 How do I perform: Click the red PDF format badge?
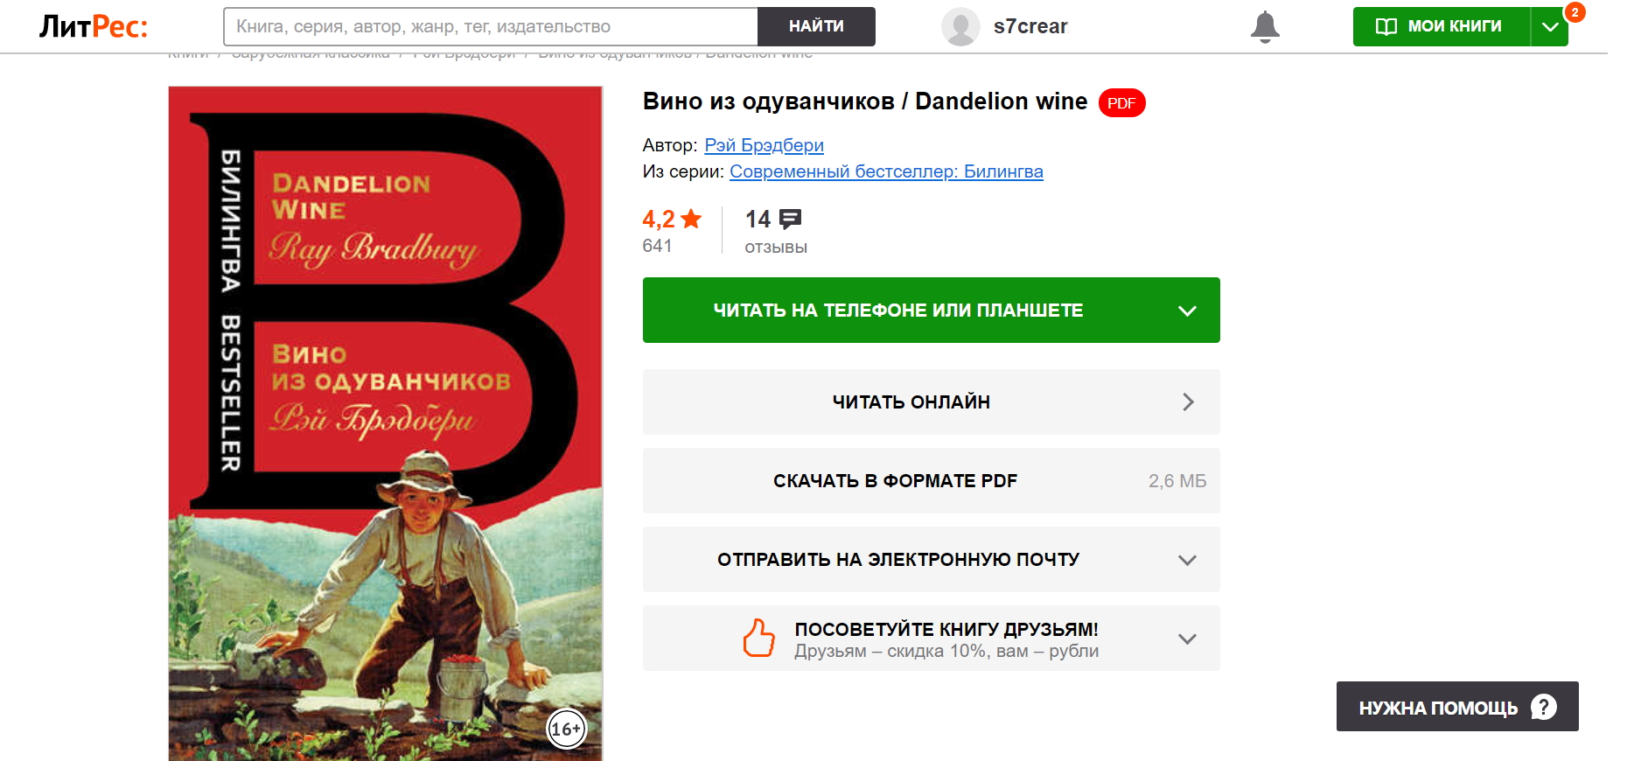pos(1121,103)
